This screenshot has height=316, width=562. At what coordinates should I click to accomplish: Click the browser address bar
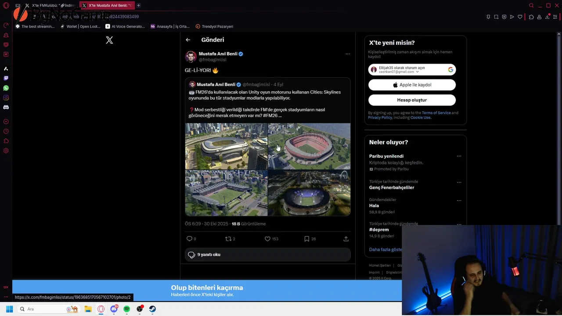click(263, 17)
